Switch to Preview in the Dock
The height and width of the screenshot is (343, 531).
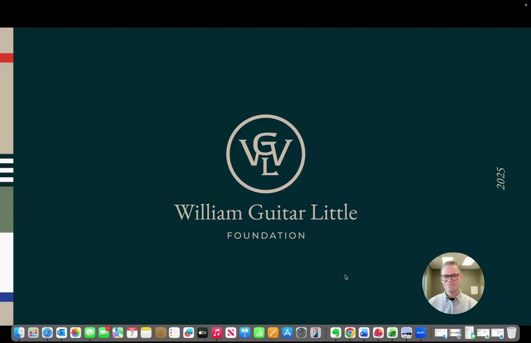pyautogui.click(x=407, y=333)
